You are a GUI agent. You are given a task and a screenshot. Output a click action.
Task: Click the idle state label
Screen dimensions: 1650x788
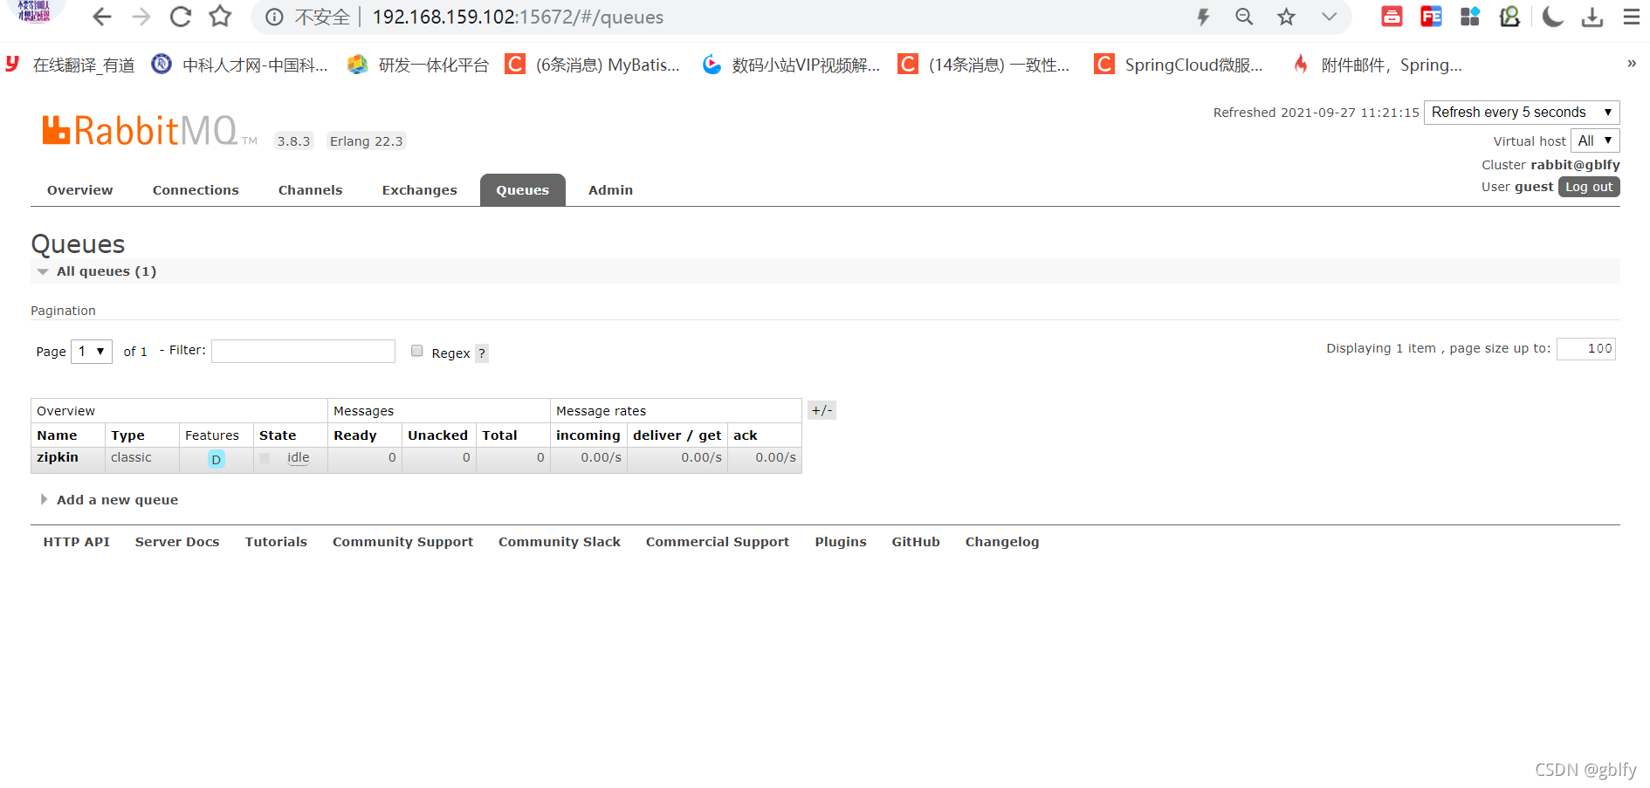[299, 457]
